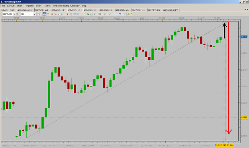The image size is (249, 148).
Task: Expand dropdown arrow next to label shape icon
Action: [118, 14]
